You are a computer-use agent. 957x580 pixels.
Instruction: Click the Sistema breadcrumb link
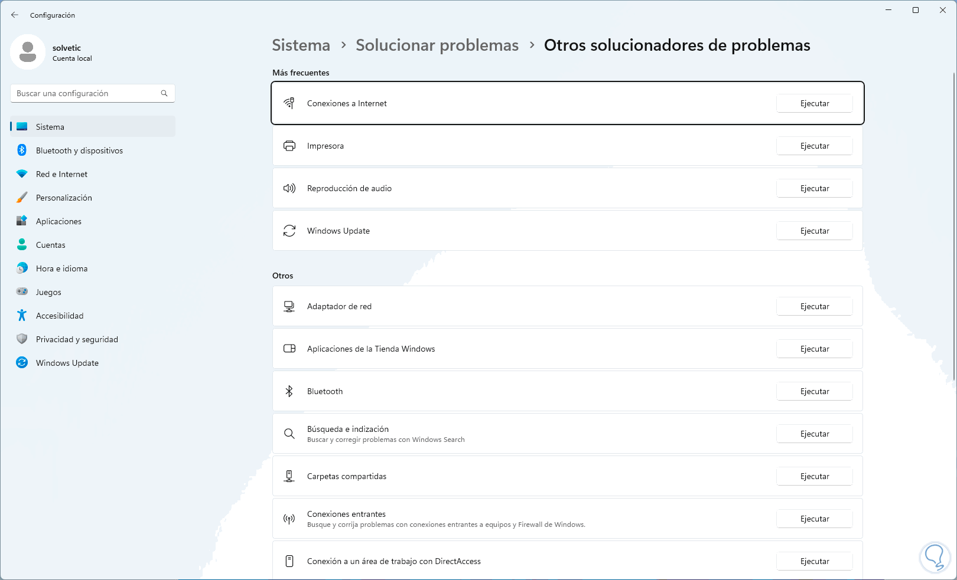point(301,45)
